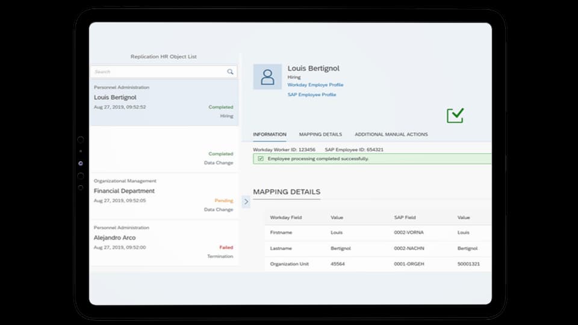Click the large green checkmark icon
Viewport: 578px width, 325px height.
pos(455,116)
